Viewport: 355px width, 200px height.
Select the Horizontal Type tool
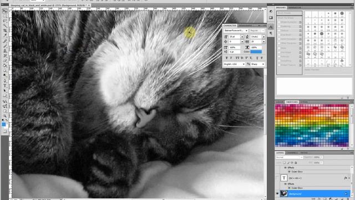5,85
